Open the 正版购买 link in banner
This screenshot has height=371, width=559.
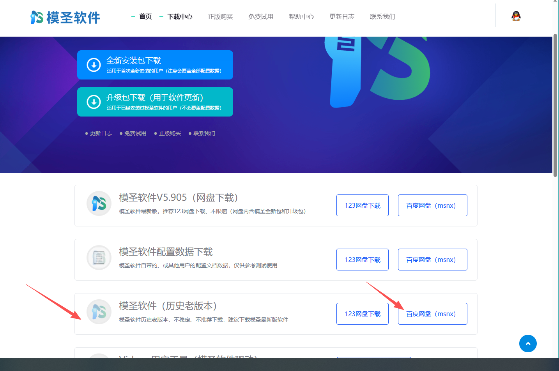point(170,133)
